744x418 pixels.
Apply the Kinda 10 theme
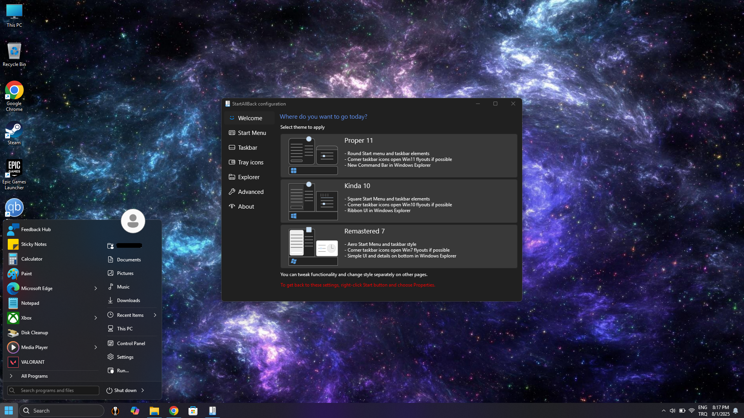(399, 201)
